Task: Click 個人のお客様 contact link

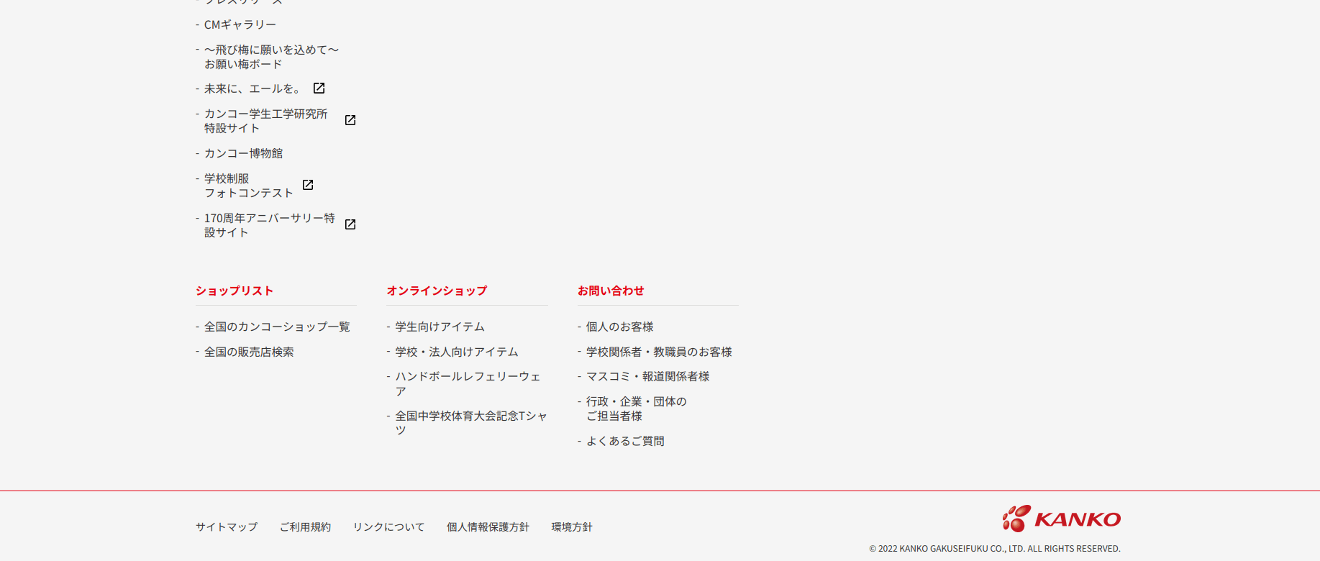Action: click(619, 327)
